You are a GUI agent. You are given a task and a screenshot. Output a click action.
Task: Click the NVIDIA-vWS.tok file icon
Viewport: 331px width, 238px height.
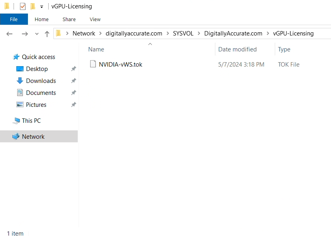click(x=93, y=64)
